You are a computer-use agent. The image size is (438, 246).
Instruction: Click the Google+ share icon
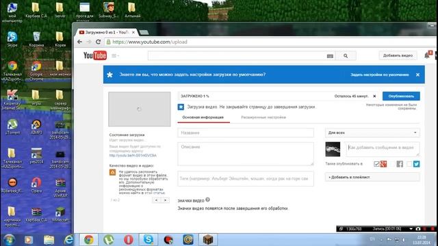(383, 164)
